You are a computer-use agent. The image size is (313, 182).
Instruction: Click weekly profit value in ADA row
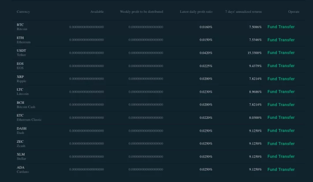[x=146, y=169]
